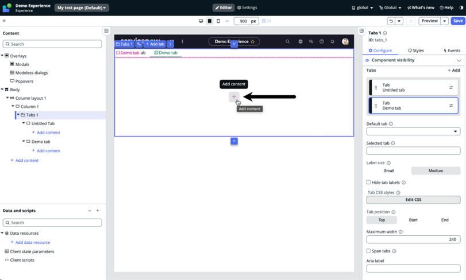This screenshot has width=466, height=280.
Task: Collapse the right configuration panel
Action: click(x=361, y=31)
